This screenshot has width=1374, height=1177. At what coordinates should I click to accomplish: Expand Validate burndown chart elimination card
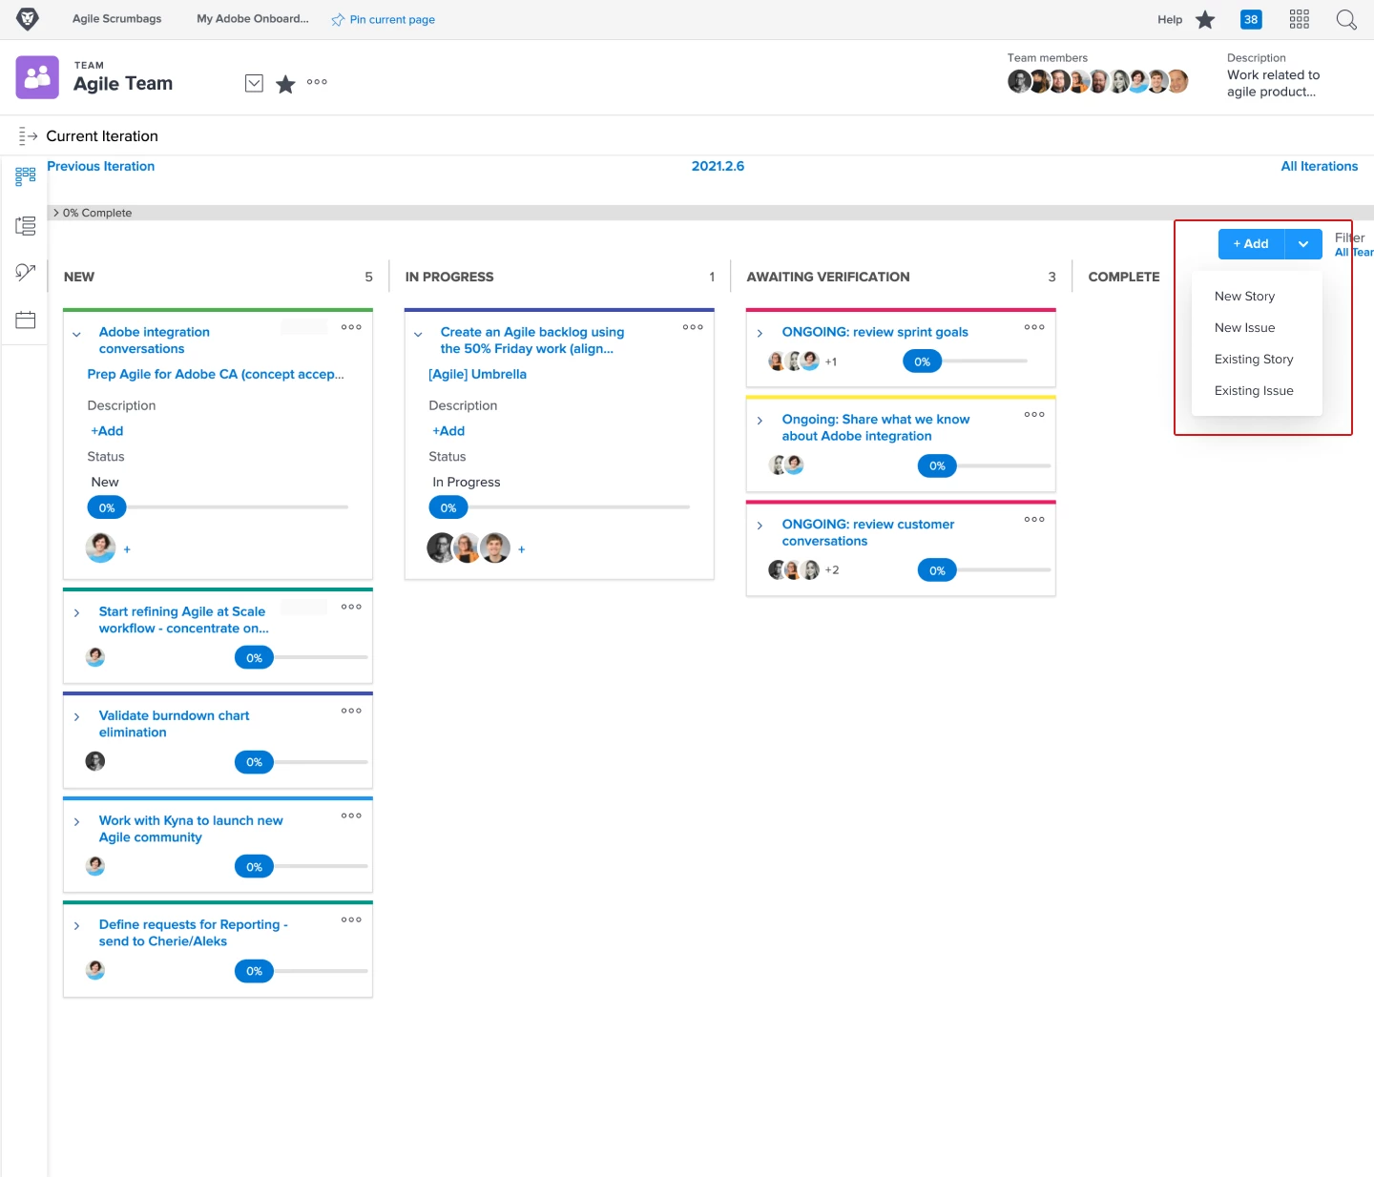pos(76,717)
